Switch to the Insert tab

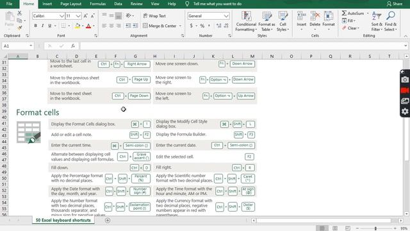47,4
